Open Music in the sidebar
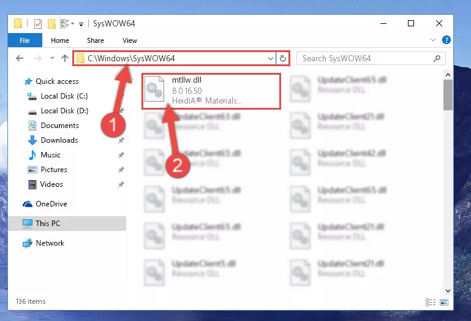This screenshot has height=321, width=471. point(50,155)
